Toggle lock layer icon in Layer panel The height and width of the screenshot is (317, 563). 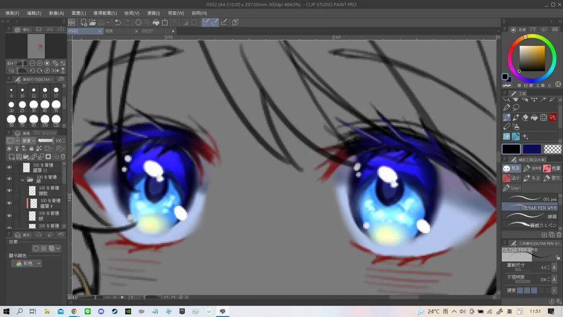coord(31,149)
